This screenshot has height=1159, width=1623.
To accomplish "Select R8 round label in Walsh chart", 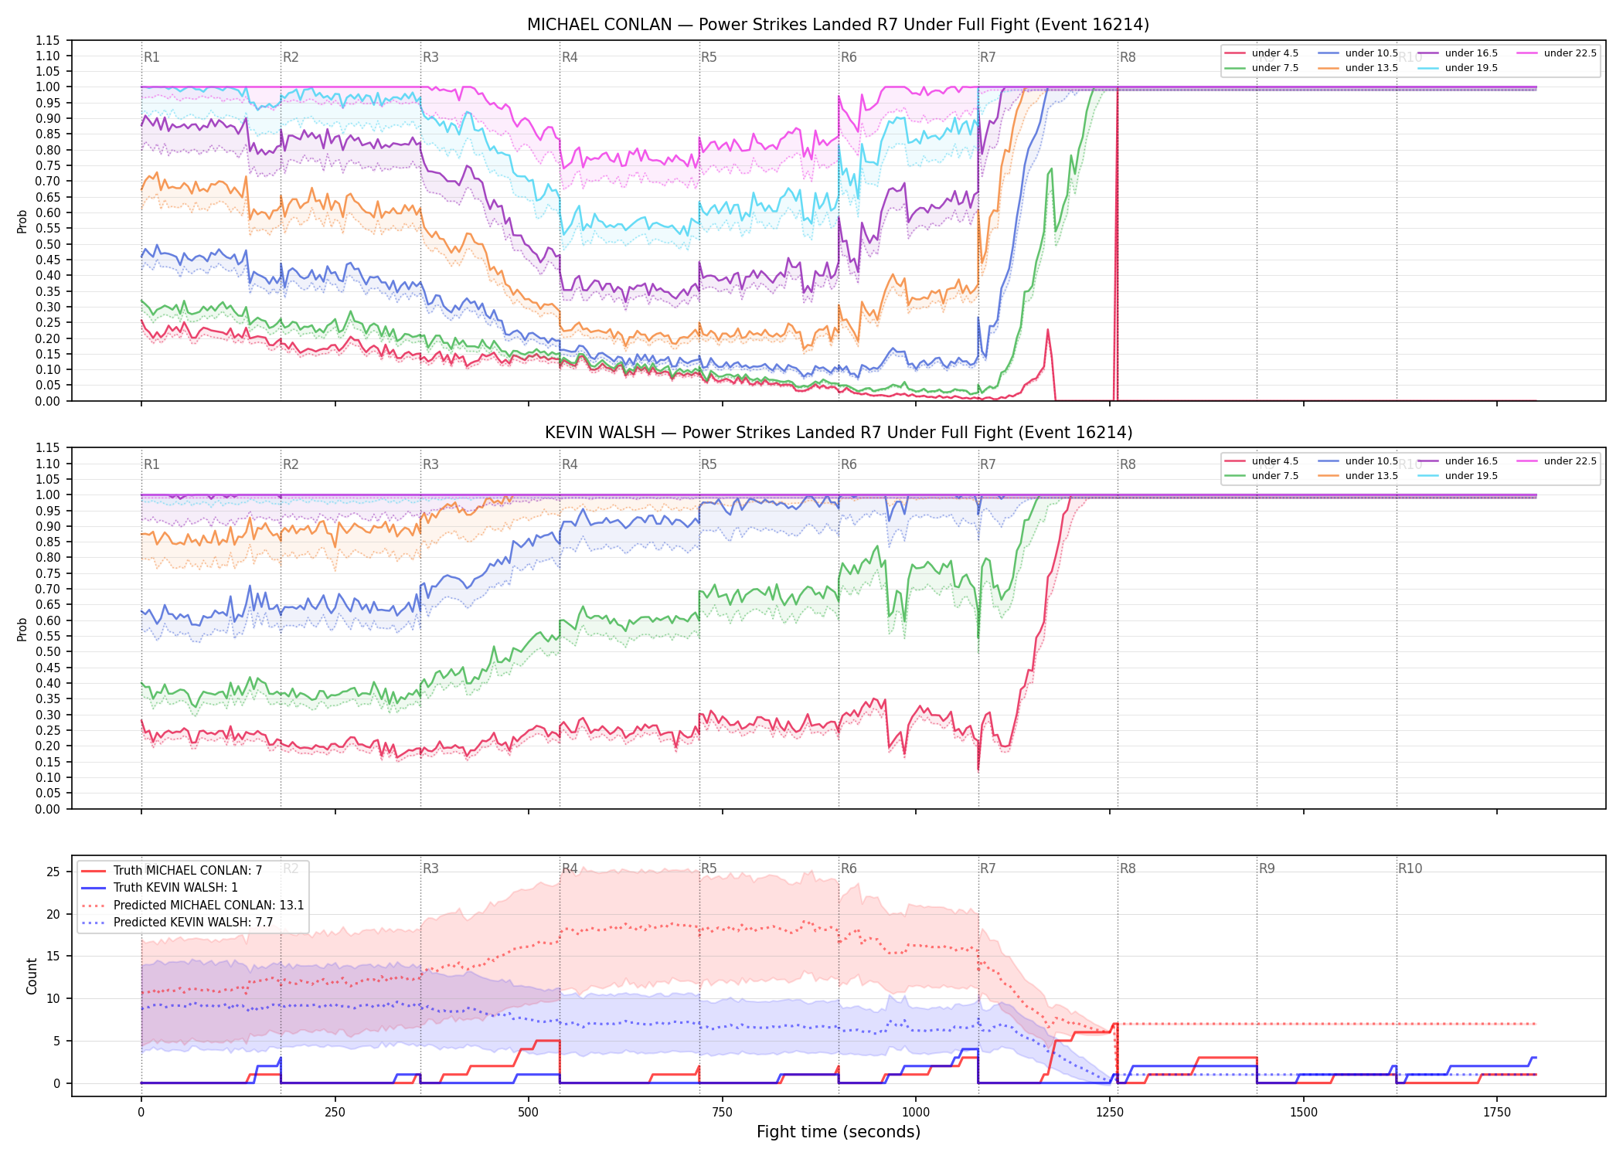I will [x=1128, y=464].
